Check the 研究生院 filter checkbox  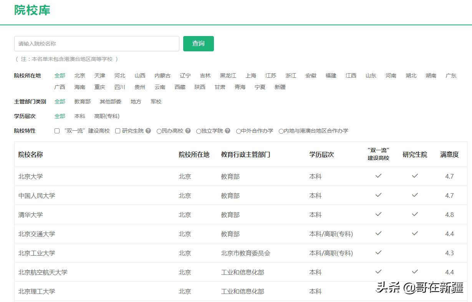(x=117, y=131)
